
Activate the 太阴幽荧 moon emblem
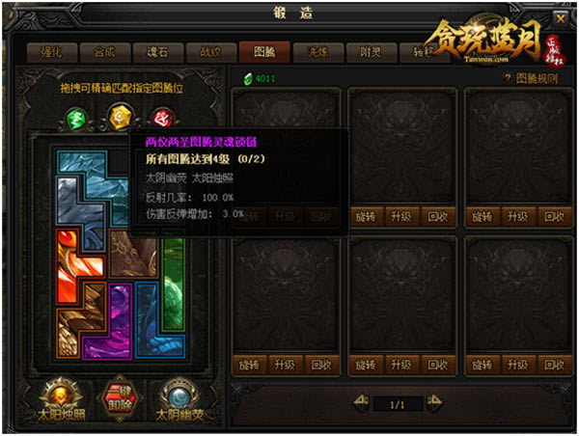click(x=179, y=399)
